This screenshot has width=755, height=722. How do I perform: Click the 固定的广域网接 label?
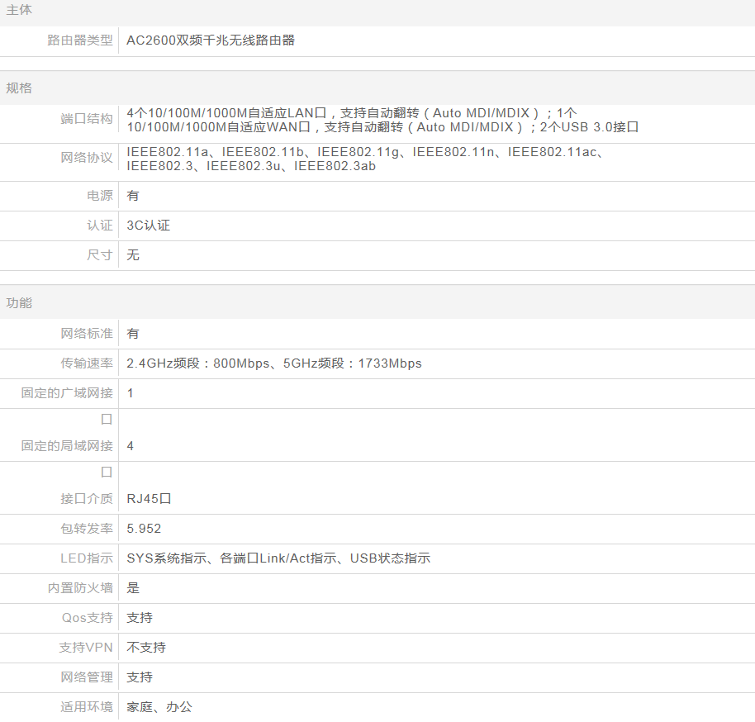pos(67,393)
